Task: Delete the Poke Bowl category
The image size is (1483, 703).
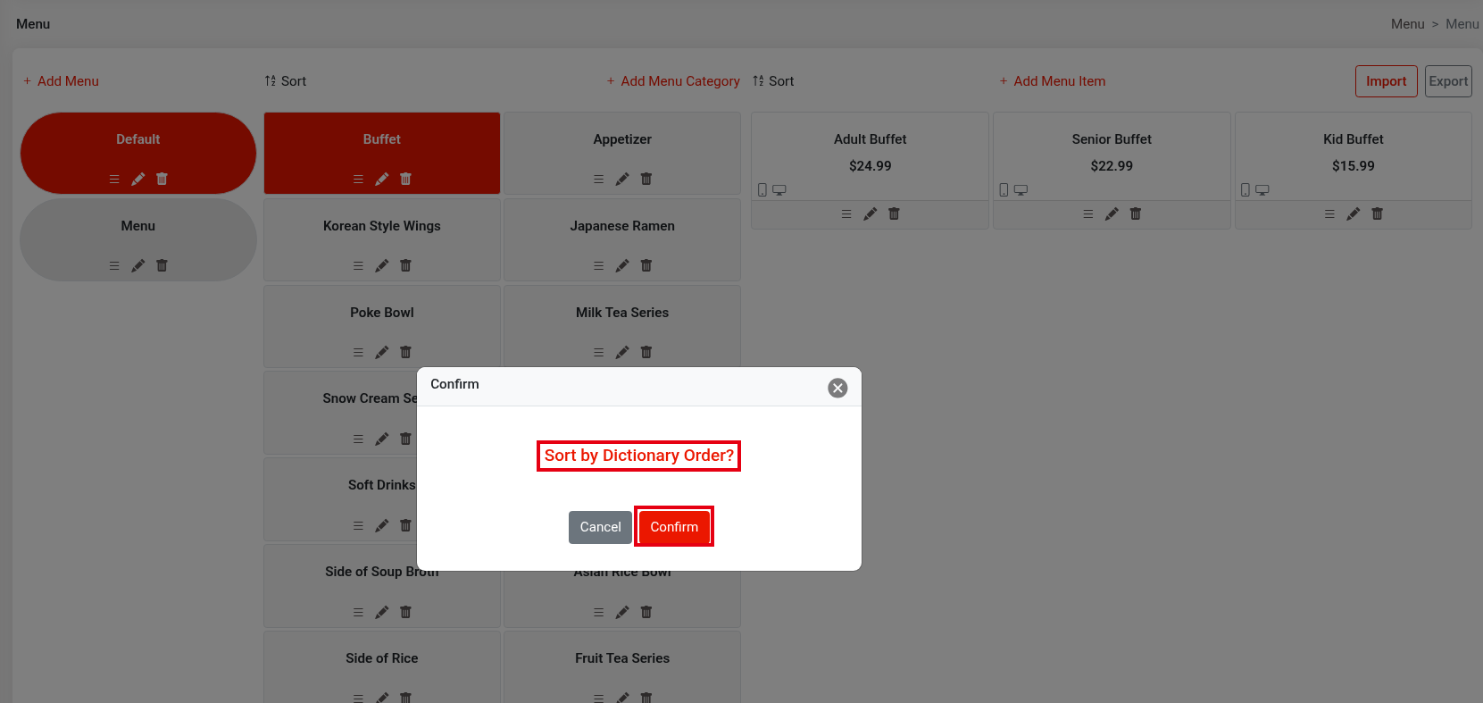Action: pyautogui.click(x=405, y=352)
